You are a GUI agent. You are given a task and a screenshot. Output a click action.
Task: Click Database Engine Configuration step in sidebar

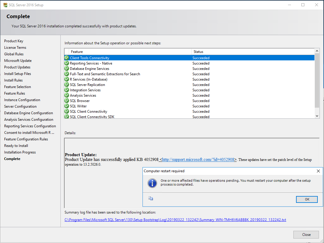point(29,113)
